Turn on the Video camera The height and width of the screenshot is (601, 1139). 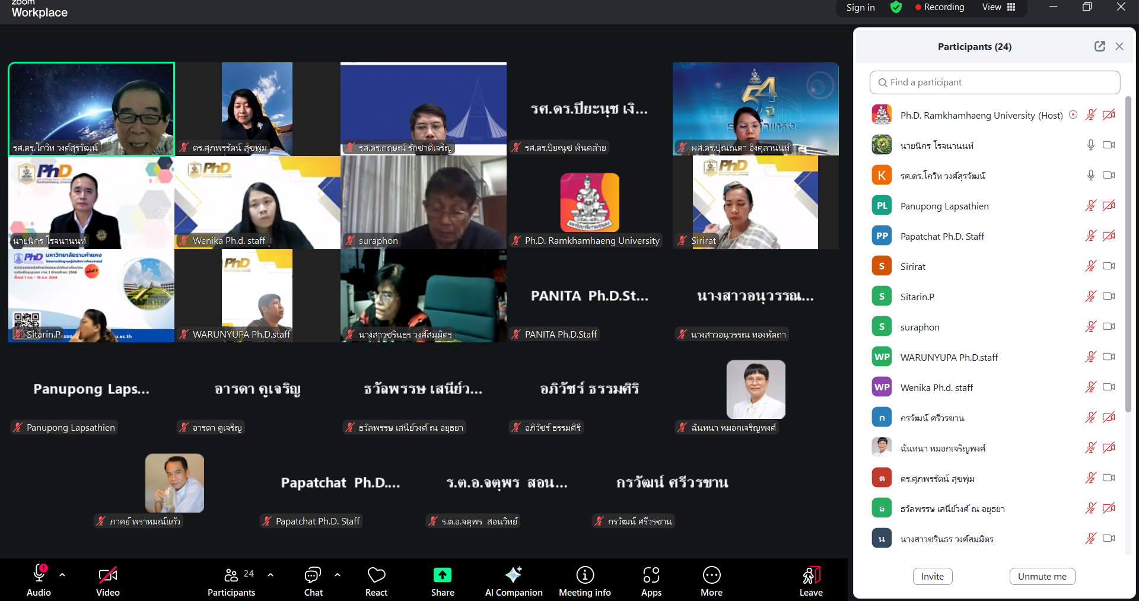point(107,581)
